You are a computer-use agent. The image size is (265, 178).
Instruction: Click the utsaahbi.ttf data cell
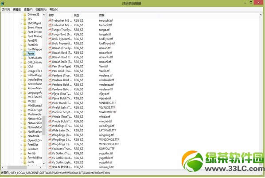(x=106, y=57)
